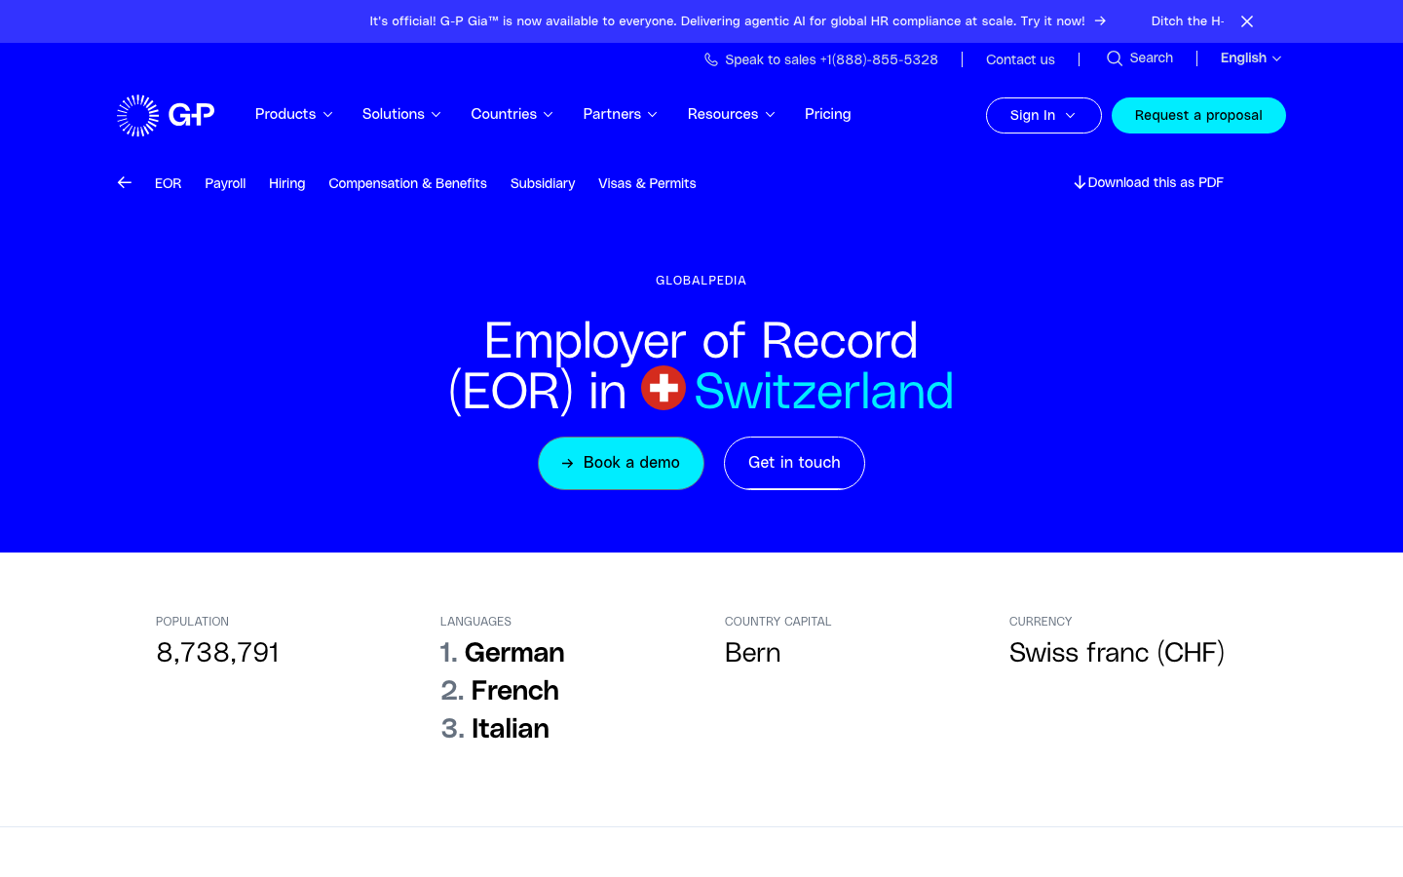Open the Contact us link
The height and width of the screenshot is (877, 1403).
(1020, 59)
